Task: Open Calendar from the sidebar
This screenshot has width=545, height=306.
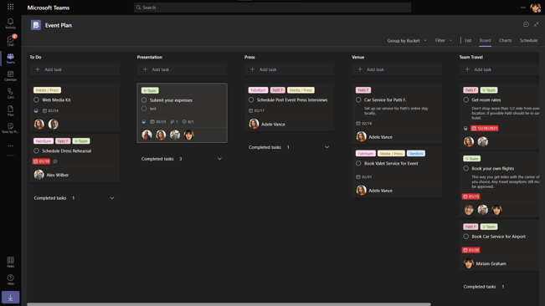Action: pos(10,76)
